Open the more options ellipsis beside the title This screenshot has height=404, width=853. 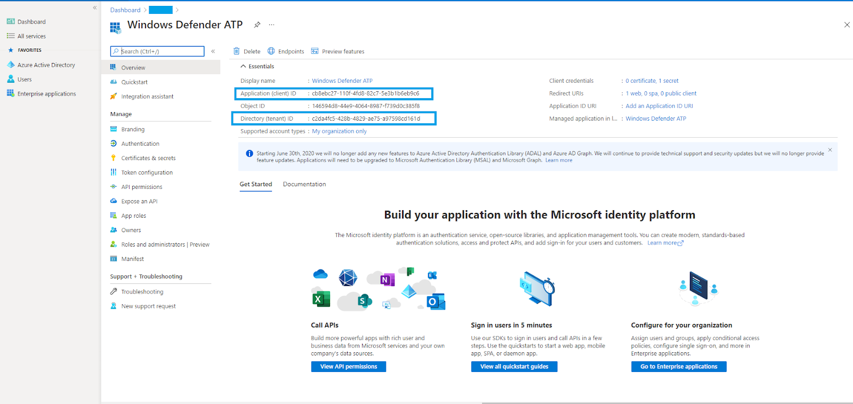(271, 25)
